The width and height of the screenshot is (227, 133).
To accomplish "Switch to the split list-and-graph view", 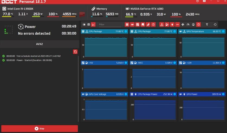I will (x=84, y=25).
